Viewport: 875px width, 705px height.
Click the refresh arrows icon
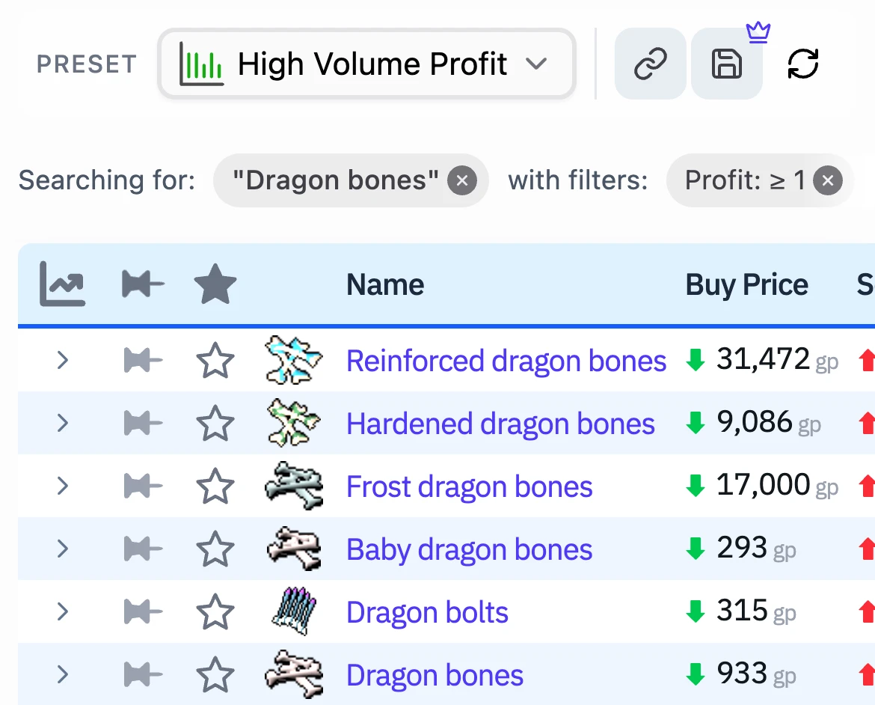803,64
